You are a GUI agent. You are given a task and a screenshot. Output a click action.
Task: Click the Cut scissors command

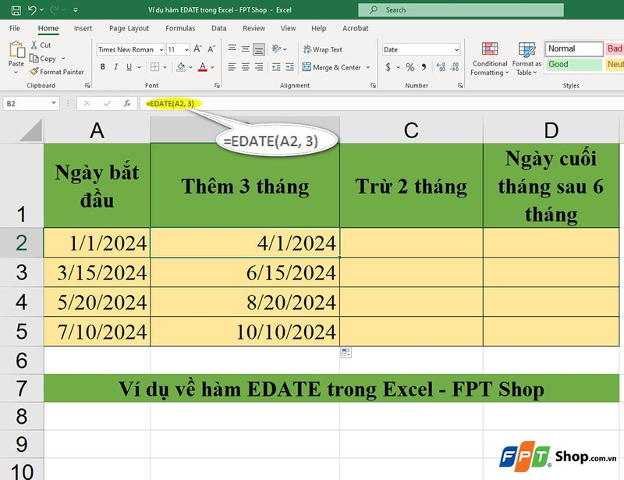coord(41,45)
